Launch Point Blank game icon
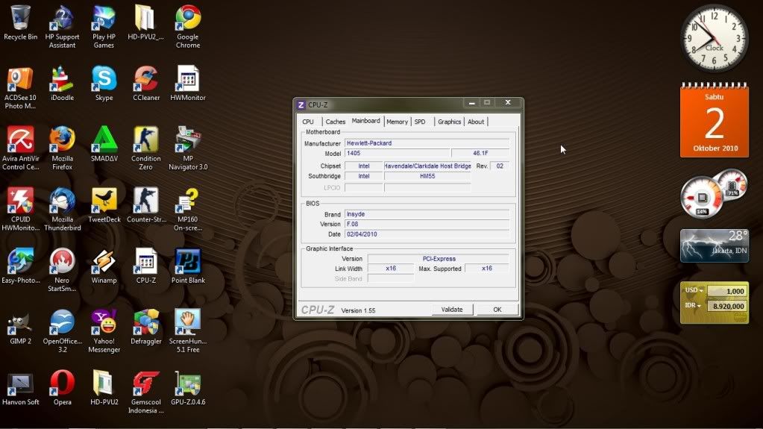Image resolution: width=763 pixels, height=429 pixels. (188, 266)
